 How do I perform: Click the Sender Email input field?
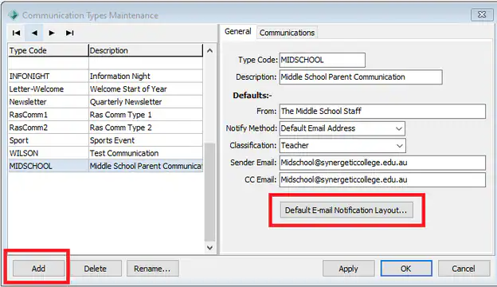coord(382,163)
